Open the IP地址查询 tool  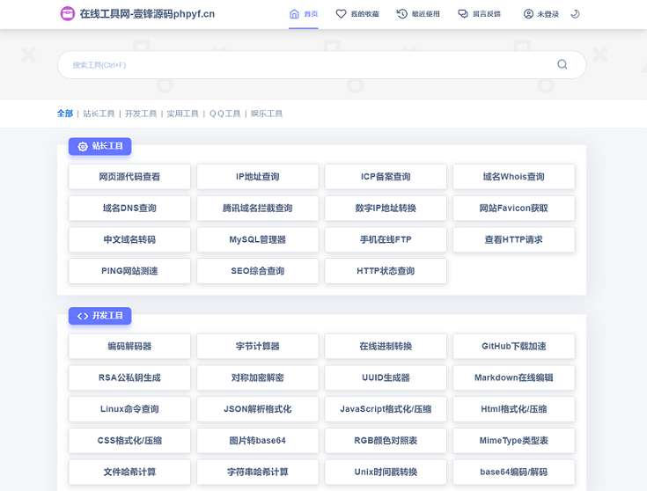[x=257, y=177]
